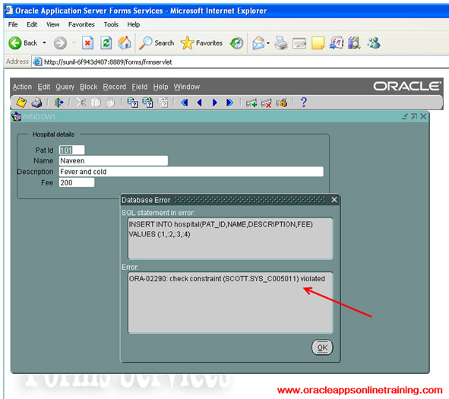Click the yellow Discuss note icon

(318, 43)
